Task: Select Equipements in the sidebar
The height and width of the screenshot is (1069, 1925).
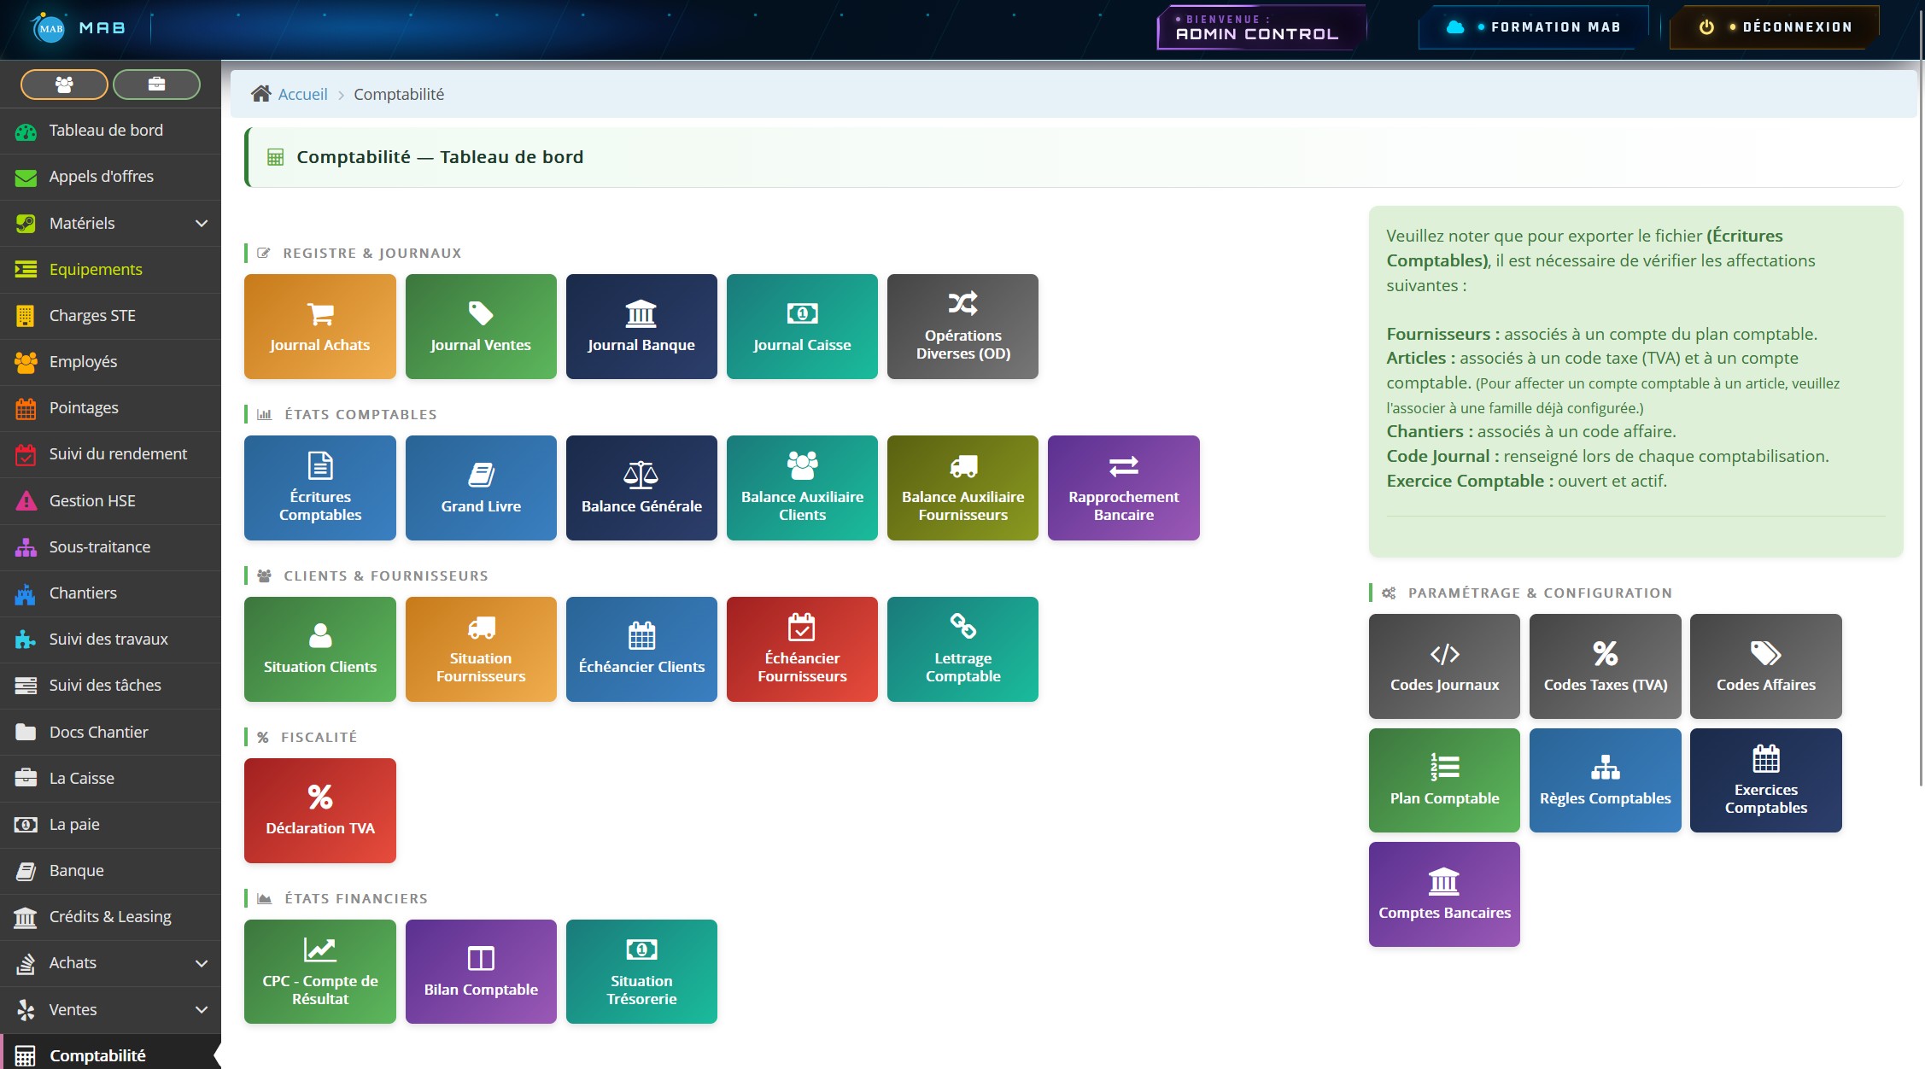Action: click(x=110, y=269)
